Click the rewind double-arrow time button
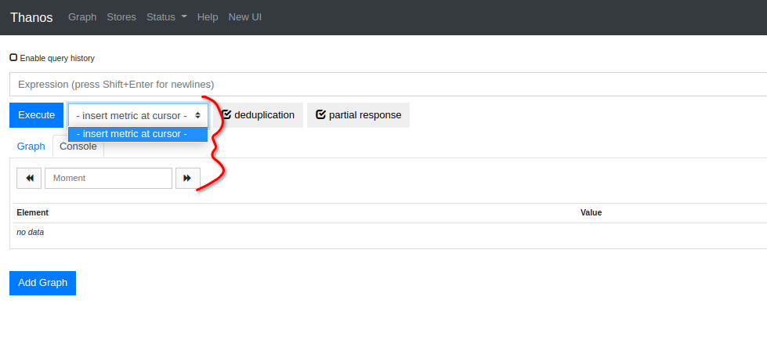Image resolution: width=767 pixels, height=351 pixels. point(29,179)
